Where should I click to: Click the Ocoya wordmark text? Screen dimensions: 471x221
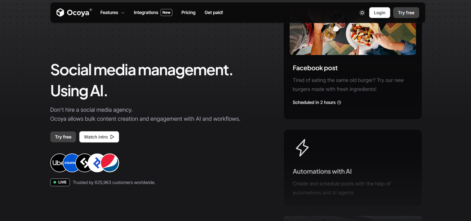[x=78, y=13]
